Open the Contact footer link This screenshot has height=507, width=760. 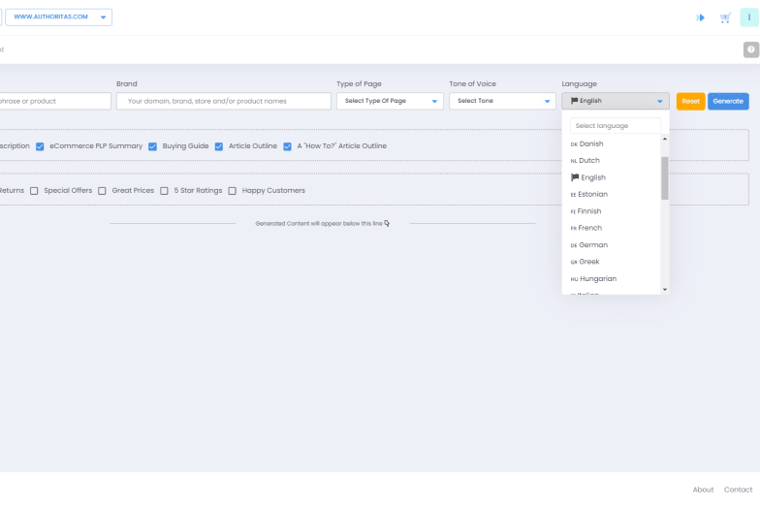point(738,490)
